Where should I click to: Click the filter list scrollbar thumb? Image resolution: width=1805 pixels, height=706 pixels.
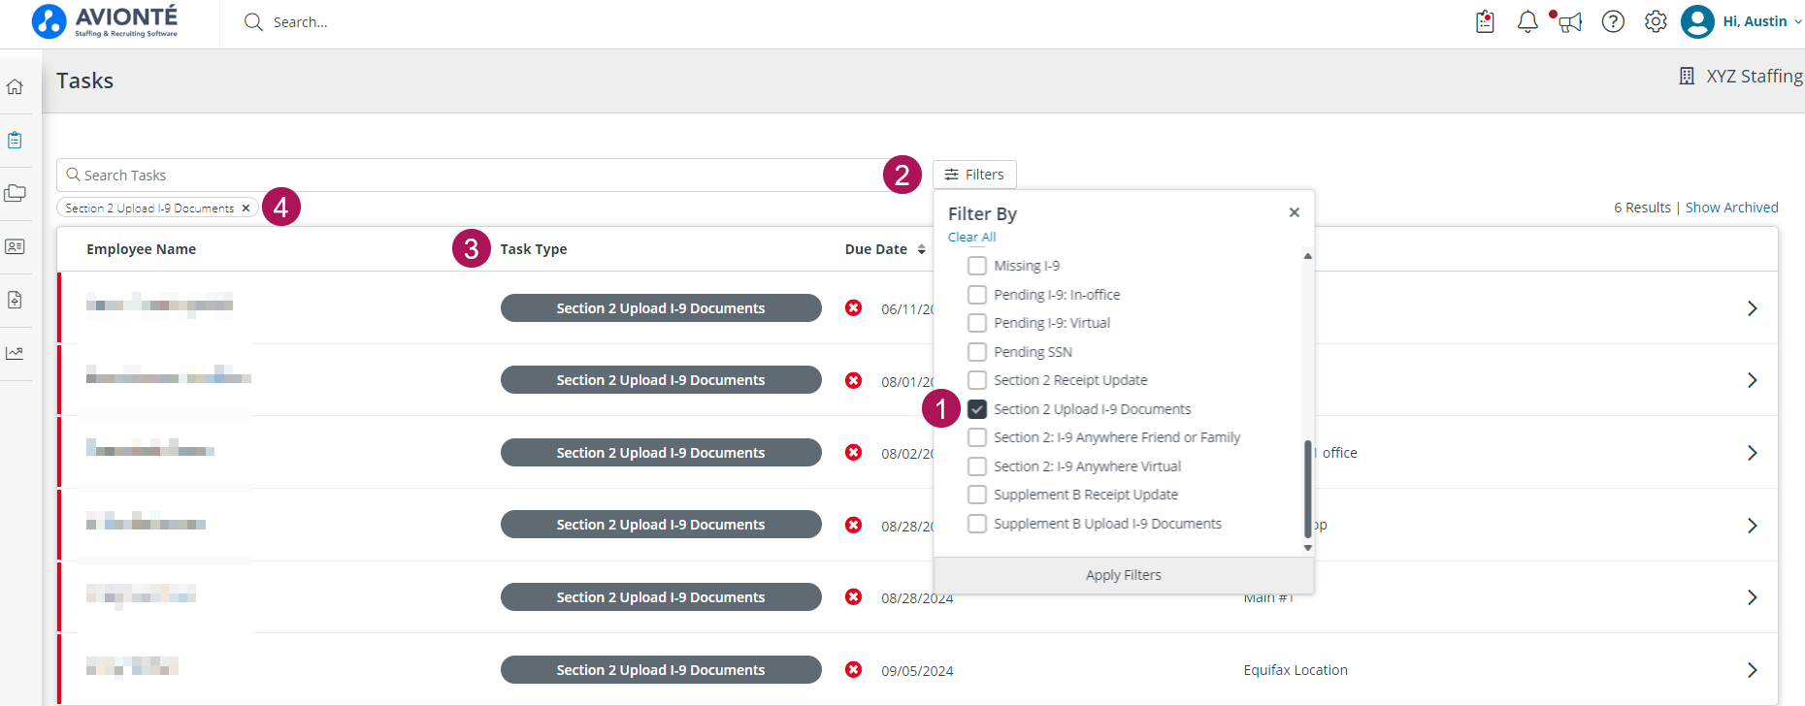(1307, 488)
